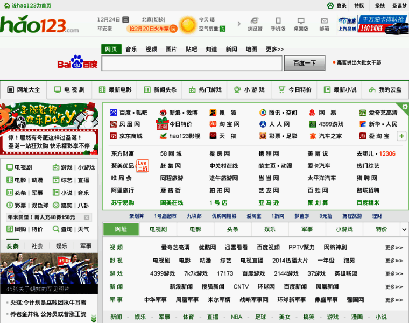Open the 我的云盘 navigation tab
The width and height of the screenshot is (409, 323).
385,90
